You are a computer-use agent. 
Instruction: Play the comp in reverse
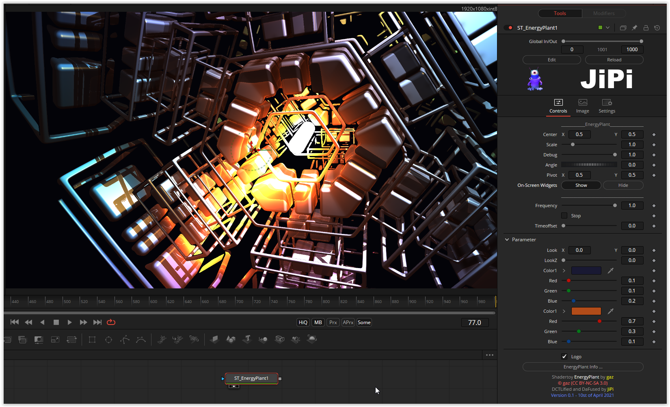[x=42, y=322]
